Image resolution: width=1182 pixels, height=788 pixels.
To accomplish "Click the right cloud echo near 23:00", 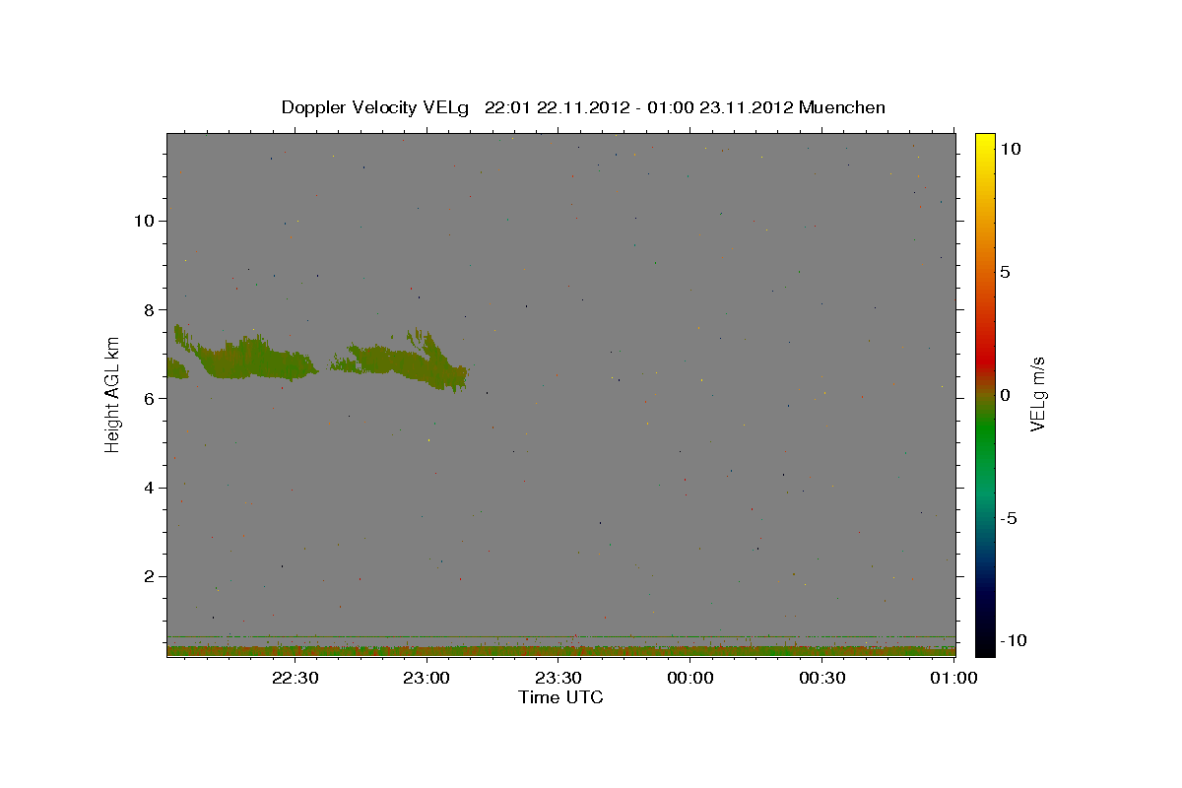I will (x=399, y=361).
